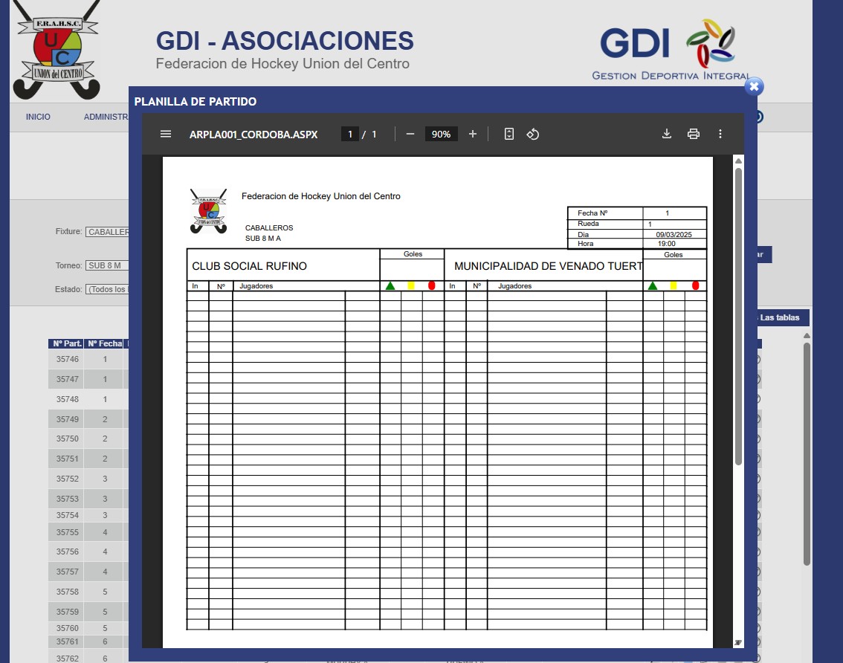Expand the Estado dropdown

(x=107, y=289)
